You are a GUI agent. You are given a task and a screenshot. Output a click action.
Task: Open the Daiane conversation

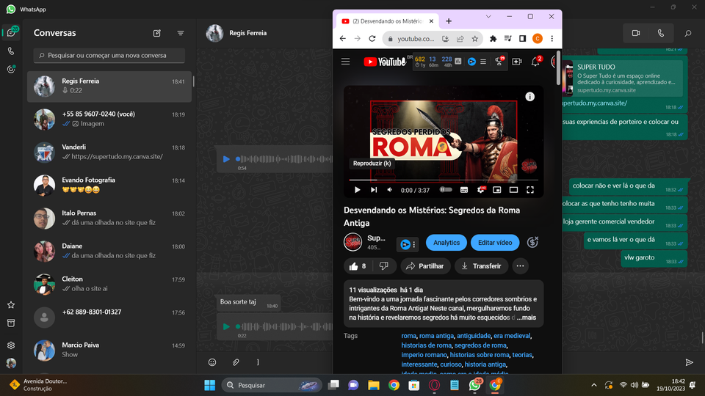click(x=109, y=251)
